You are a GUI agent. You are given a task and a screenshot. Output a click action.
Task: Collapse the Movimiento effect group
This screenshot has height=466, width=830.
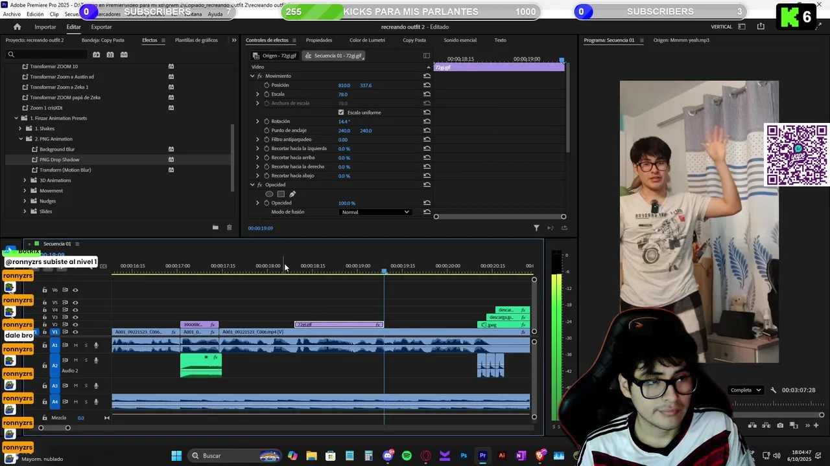point(252,76)
